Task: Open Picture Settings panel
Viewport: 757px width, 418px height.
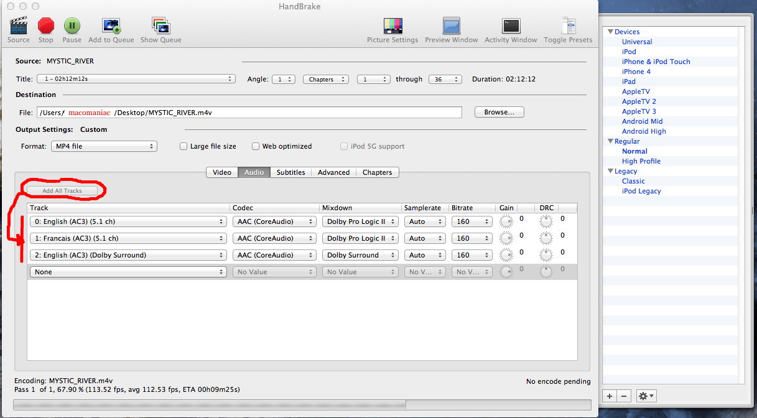Action: [392, 26]
